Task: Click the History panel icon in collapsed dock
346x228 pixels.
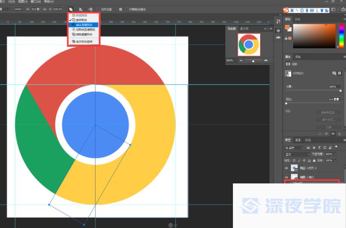Action: (278, 22)
